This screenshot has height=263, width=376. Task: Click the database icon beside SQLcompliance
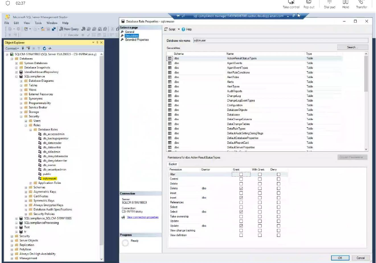(21, 76)
